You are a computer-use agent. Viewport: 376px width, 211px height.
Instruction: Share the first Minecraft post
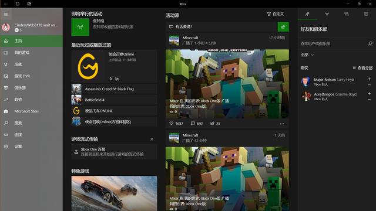[215, 124]
